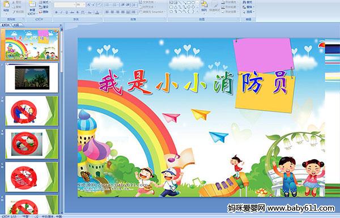Switch to the Slides tab in the left pane

[x=6, y=25]
